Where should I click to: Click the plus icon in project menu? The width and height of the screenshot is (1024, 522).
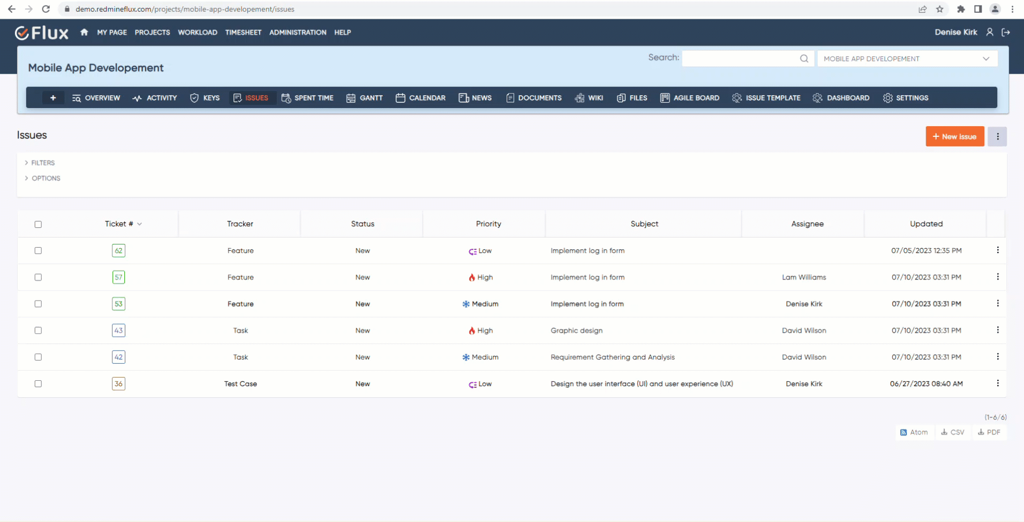click(x=53, y=98)
